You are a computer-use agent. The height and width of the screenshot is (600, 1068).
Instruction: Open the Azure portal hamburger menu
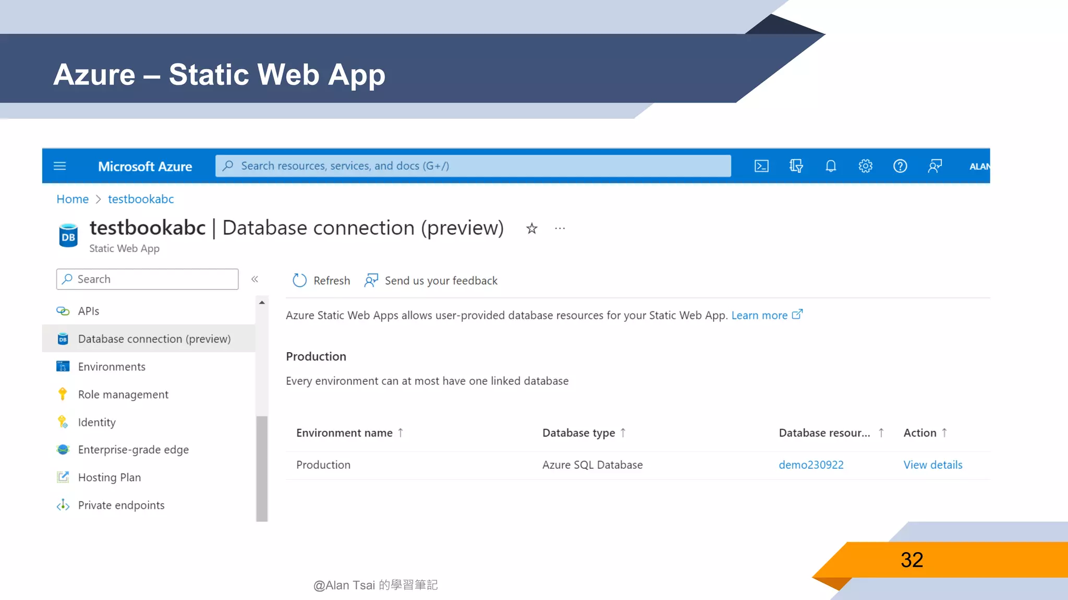coord(60,166)
